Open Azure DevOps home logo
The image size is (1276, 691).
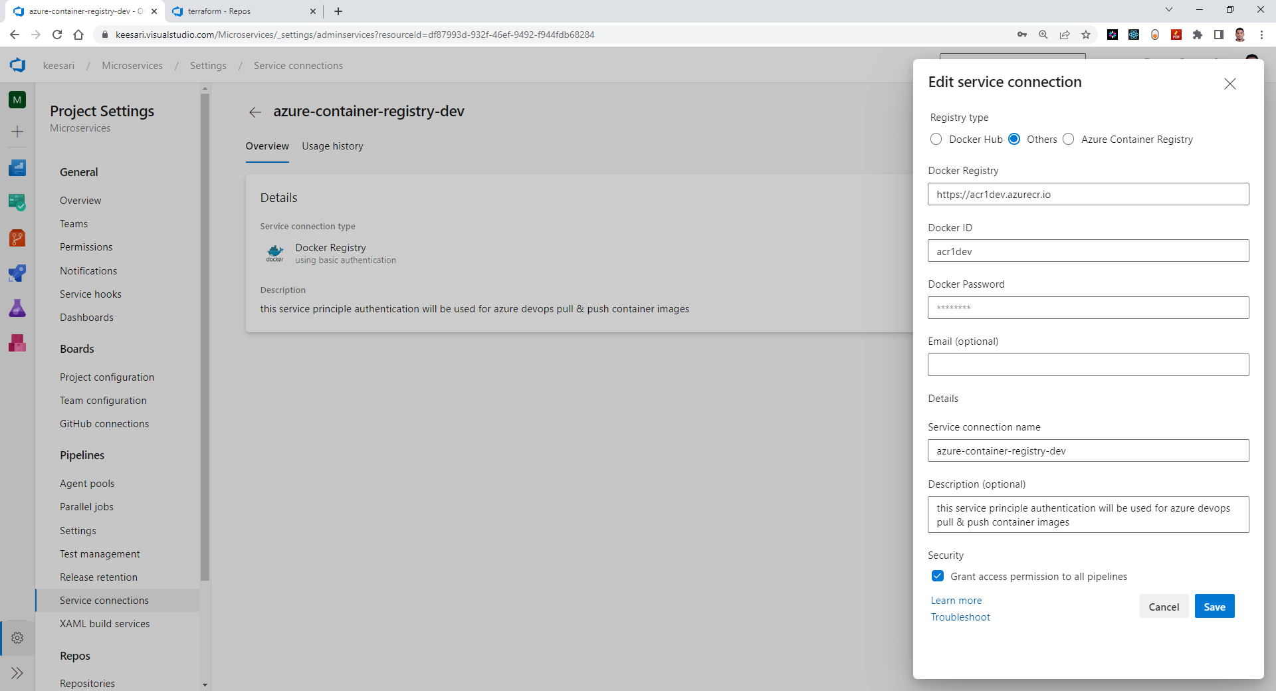17,65
